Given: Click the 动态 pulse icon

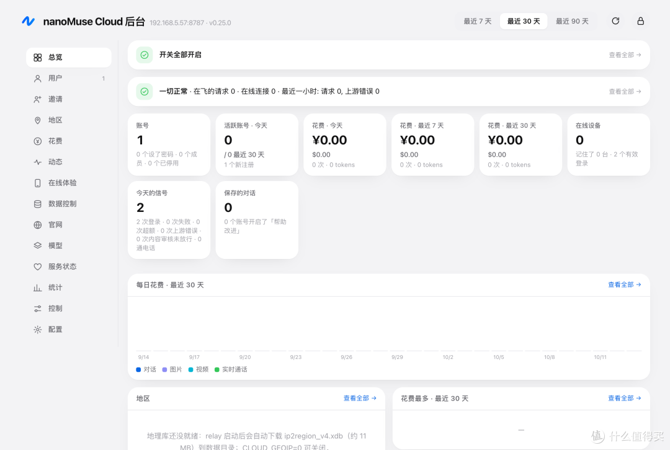Looking at the screenshot, I should [x=38, y=162].
